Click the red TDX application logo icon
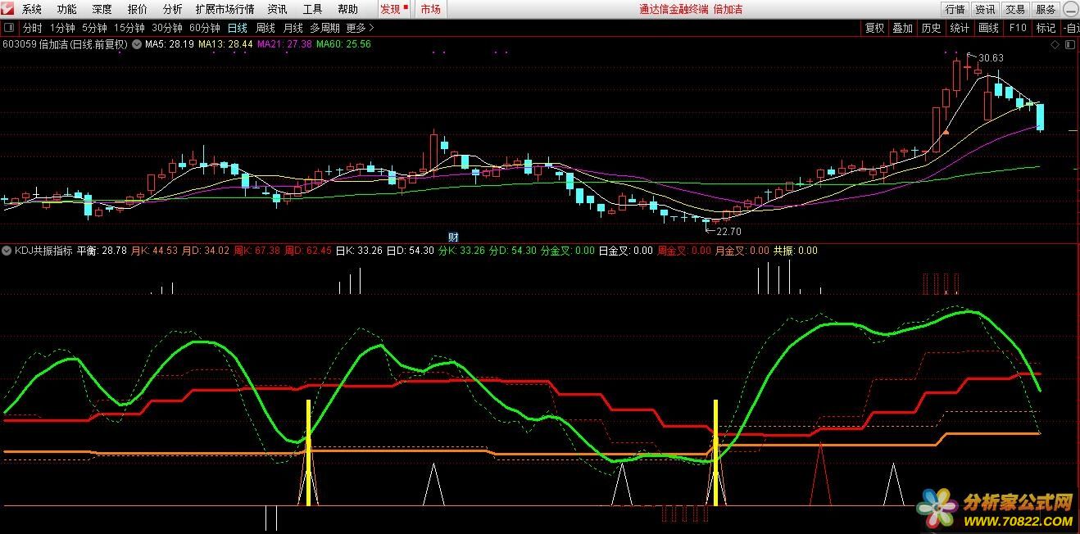Screen dimensions: 1080x534 8,9
